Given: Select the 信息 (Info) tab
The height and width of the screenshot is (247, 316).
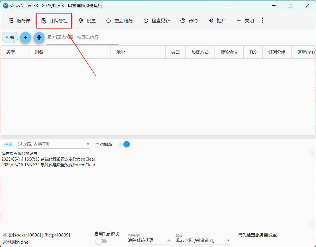Looking at the screenshot, I should pos(8,144).
